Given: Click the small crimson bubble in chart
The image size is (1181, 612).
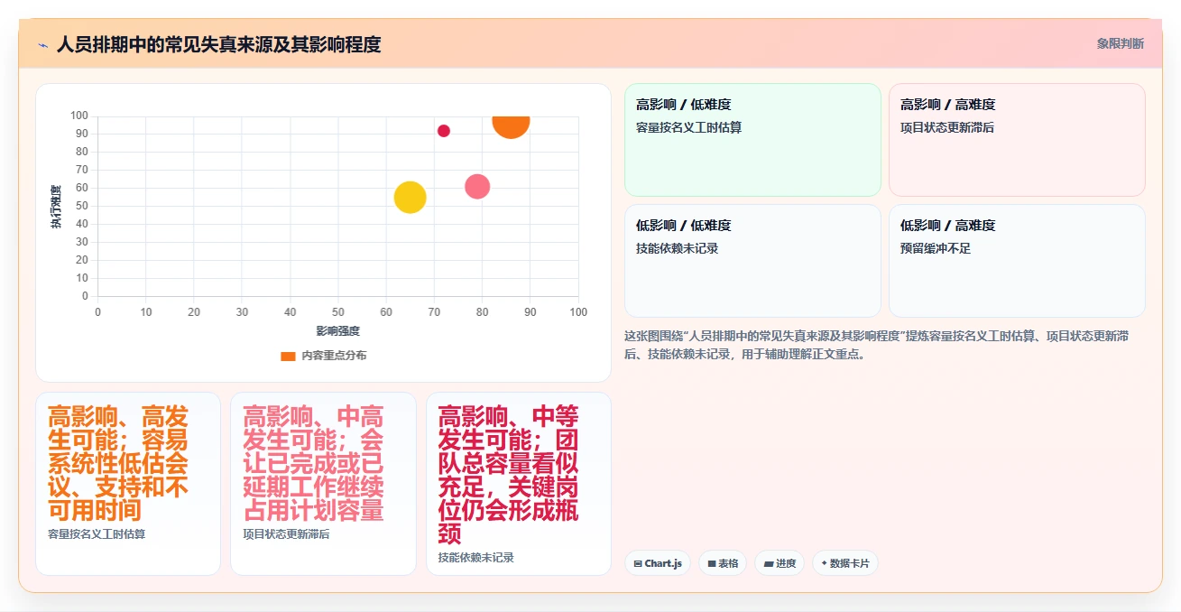Looking at the screenshot, I should [444, 131].
